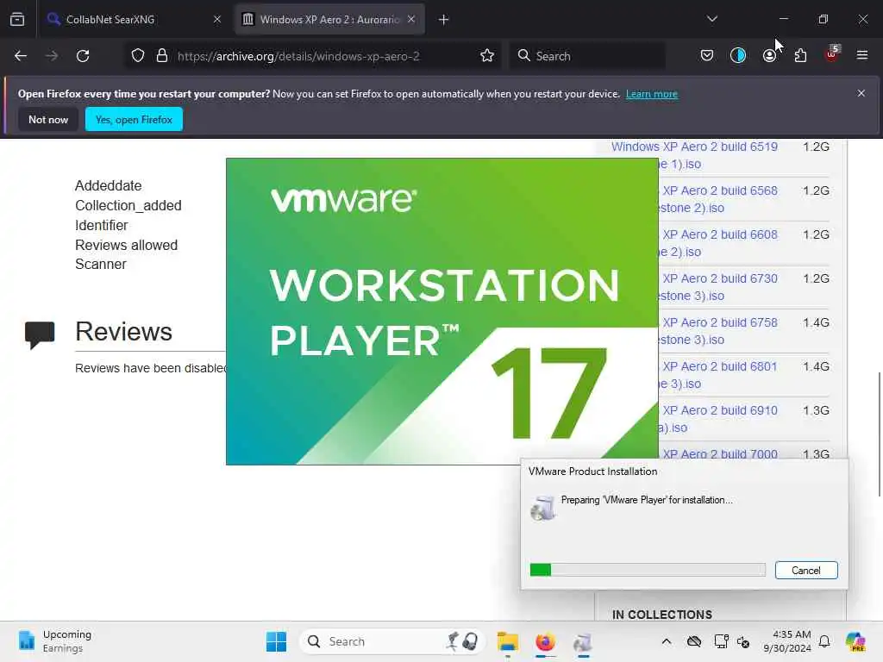
Task: Open a new browser tab
Action: [444, 20]
